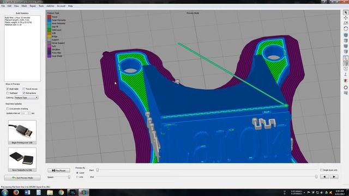Open the Mesh menu
The image size is (349, 196).
click(x=24, y=6)
